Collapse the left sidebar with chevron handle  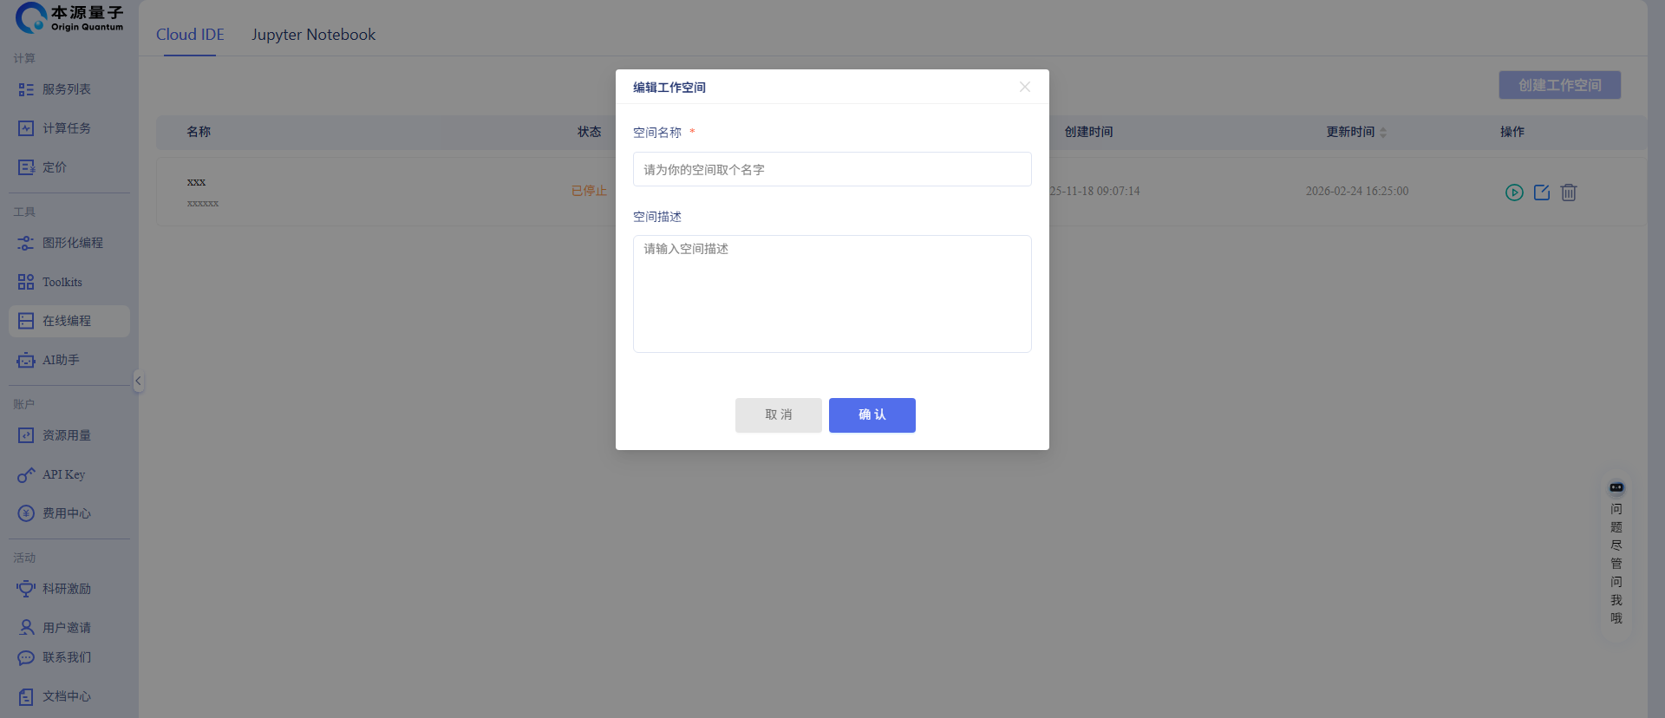pyautogui.click(x=138, y=381)
